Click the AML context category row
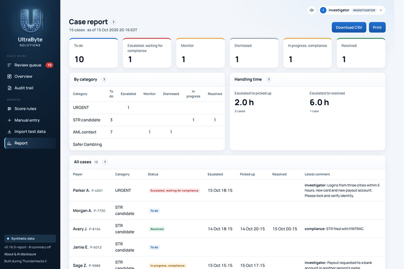Image resolution: width=404 pixels, height=269 pixels. pos(147,132)
